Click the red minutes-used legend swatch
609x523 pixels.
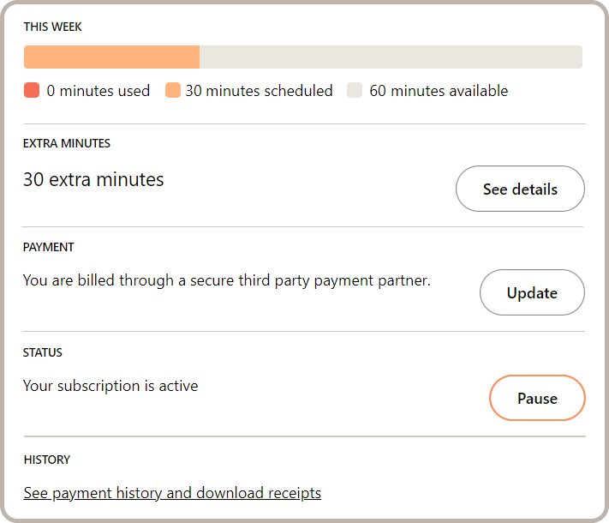pyautogui.click(x=32, y=91)
